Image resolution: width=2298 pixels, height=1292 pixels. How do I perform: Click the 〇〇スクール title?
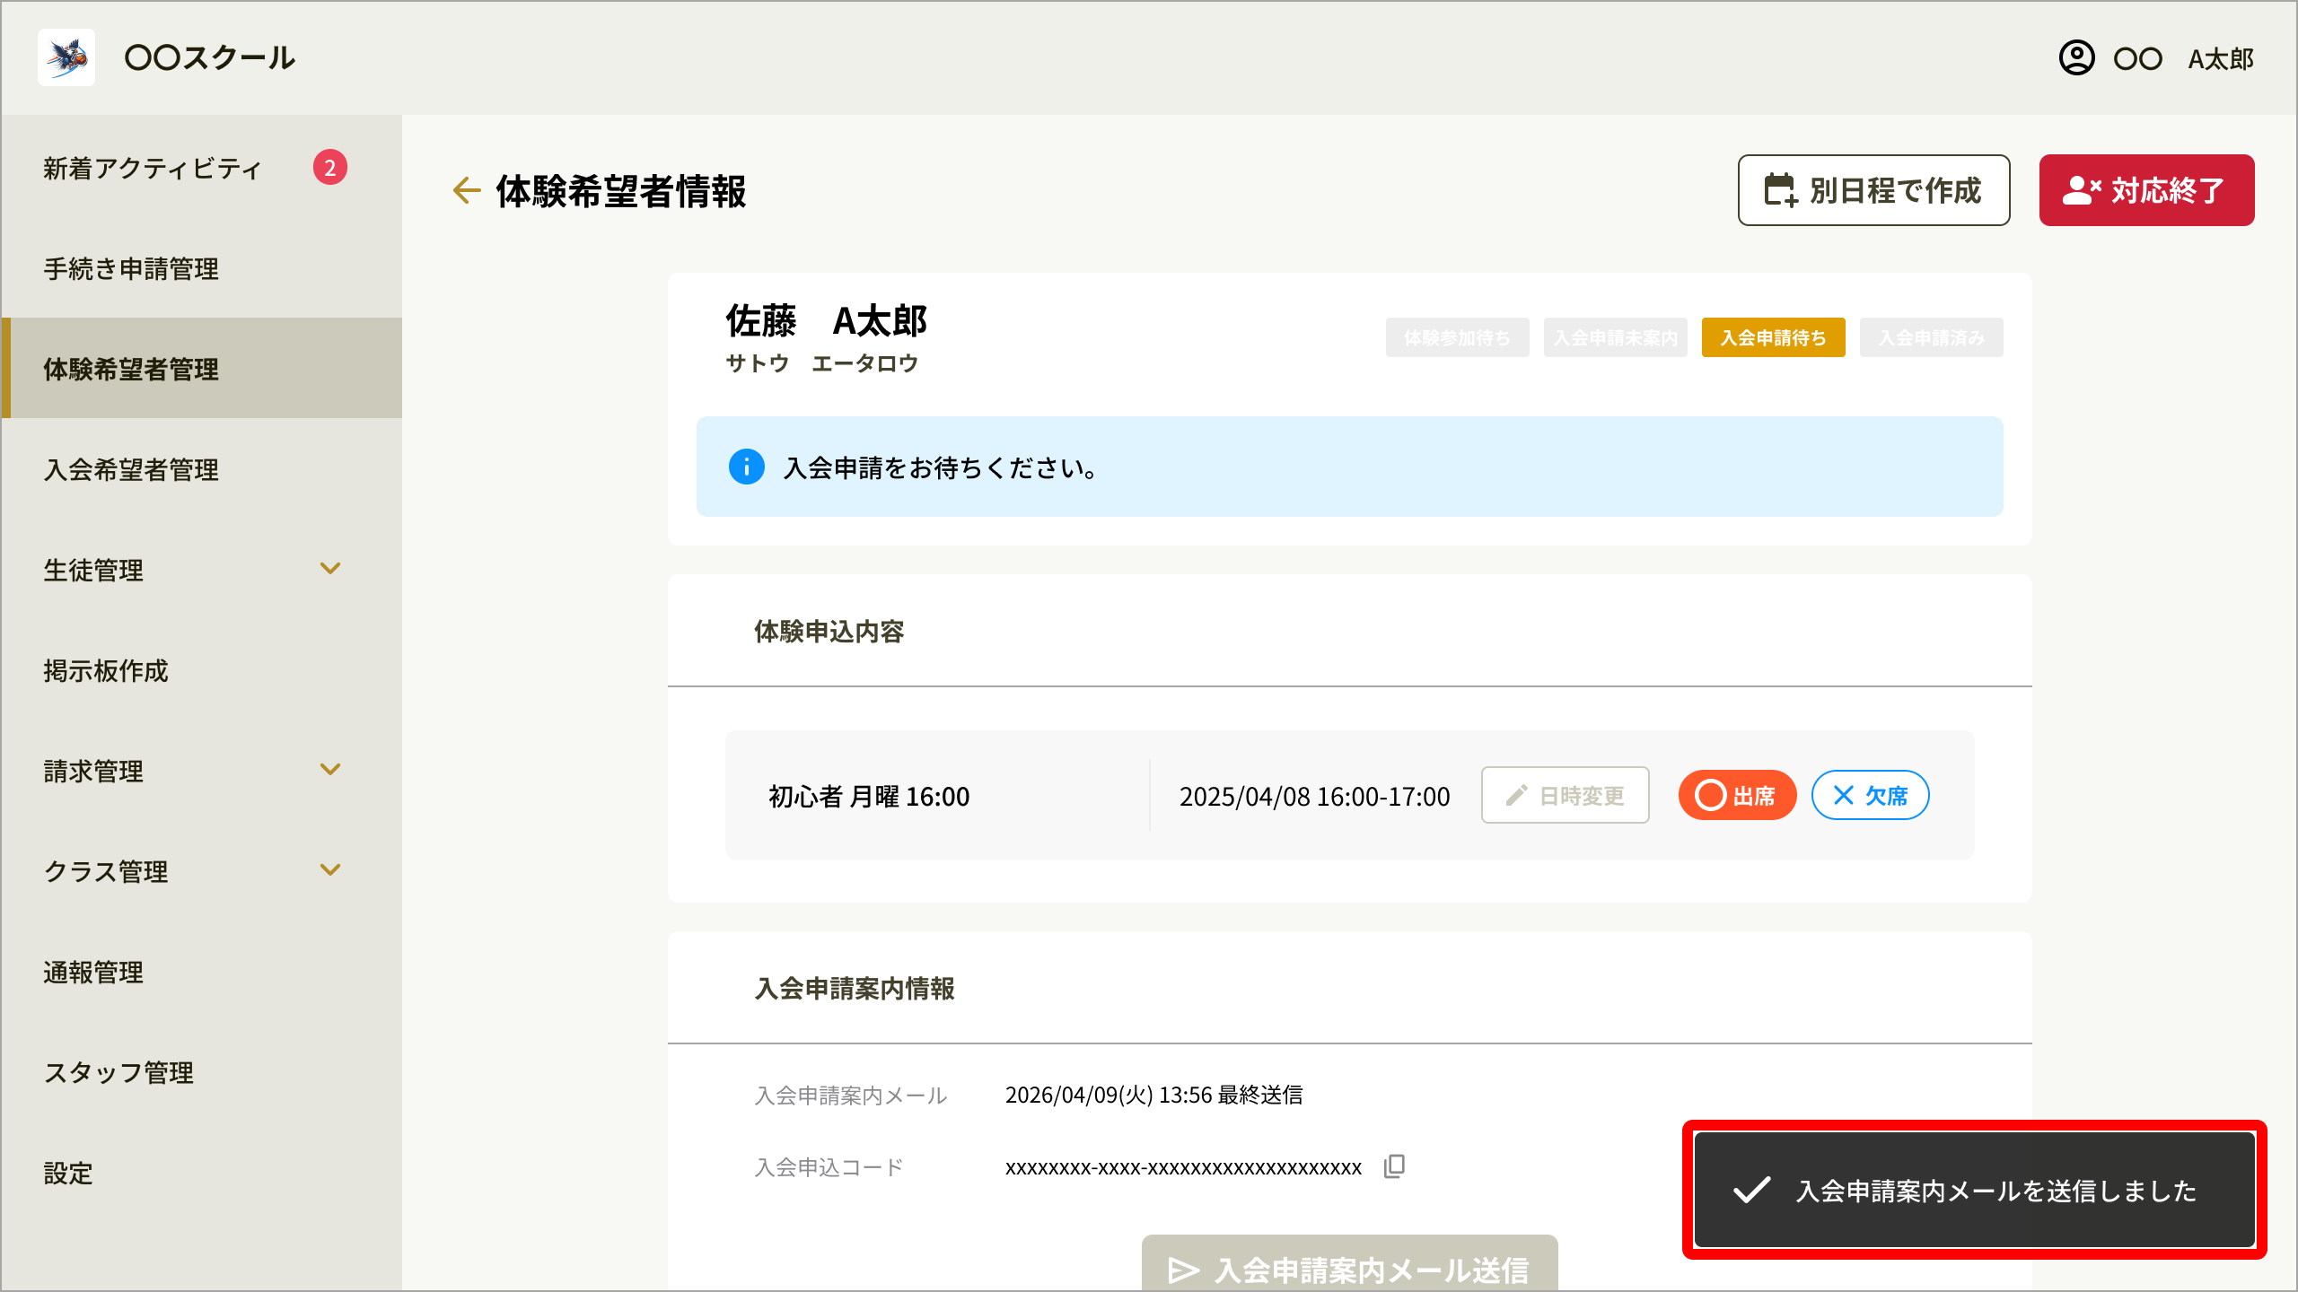click(209, 57)
